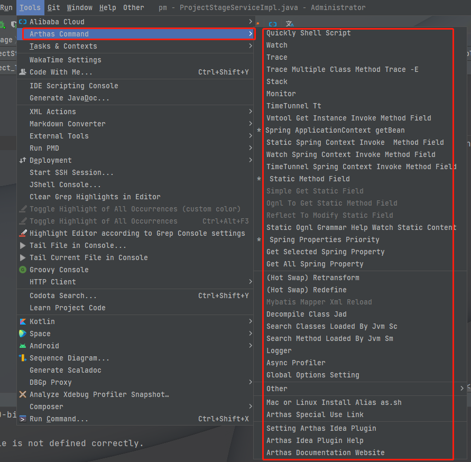The width and height of the screenshot is (471, 462).
Task: Click the Code With Me people icon
Action: pyautogui.click(x=23, y=72)
